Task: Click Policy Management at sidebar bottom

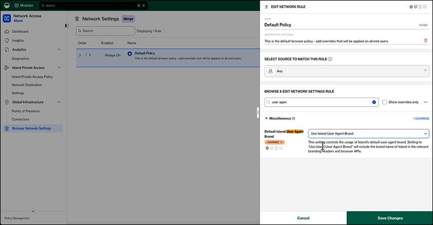Action: (x=17, y=218)
